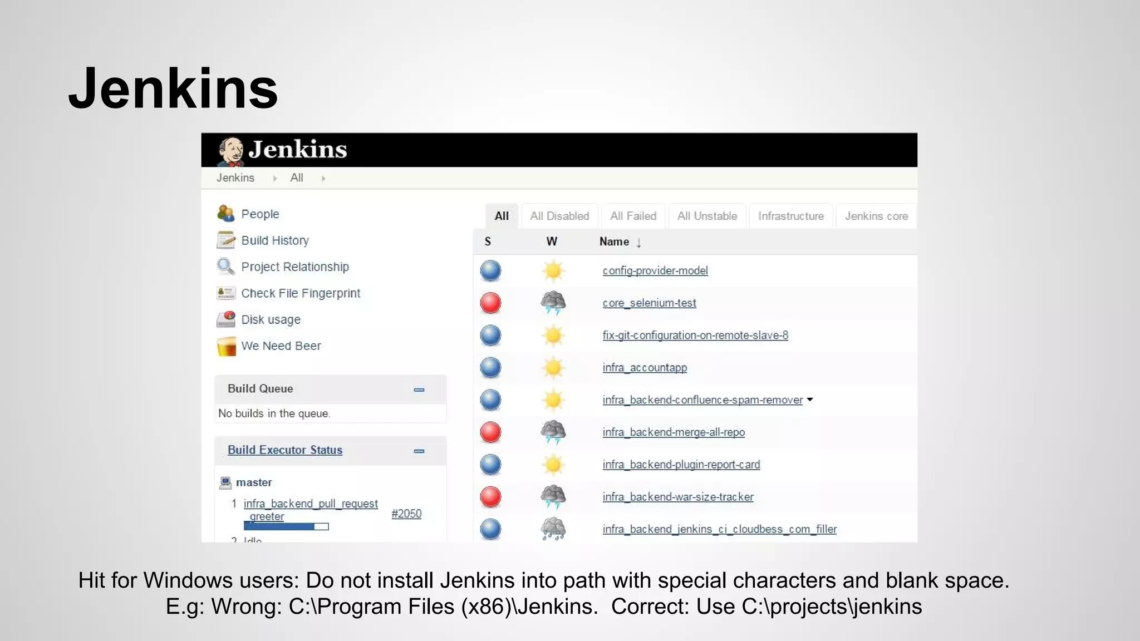Open Project Relationship link

pos(295,267)
